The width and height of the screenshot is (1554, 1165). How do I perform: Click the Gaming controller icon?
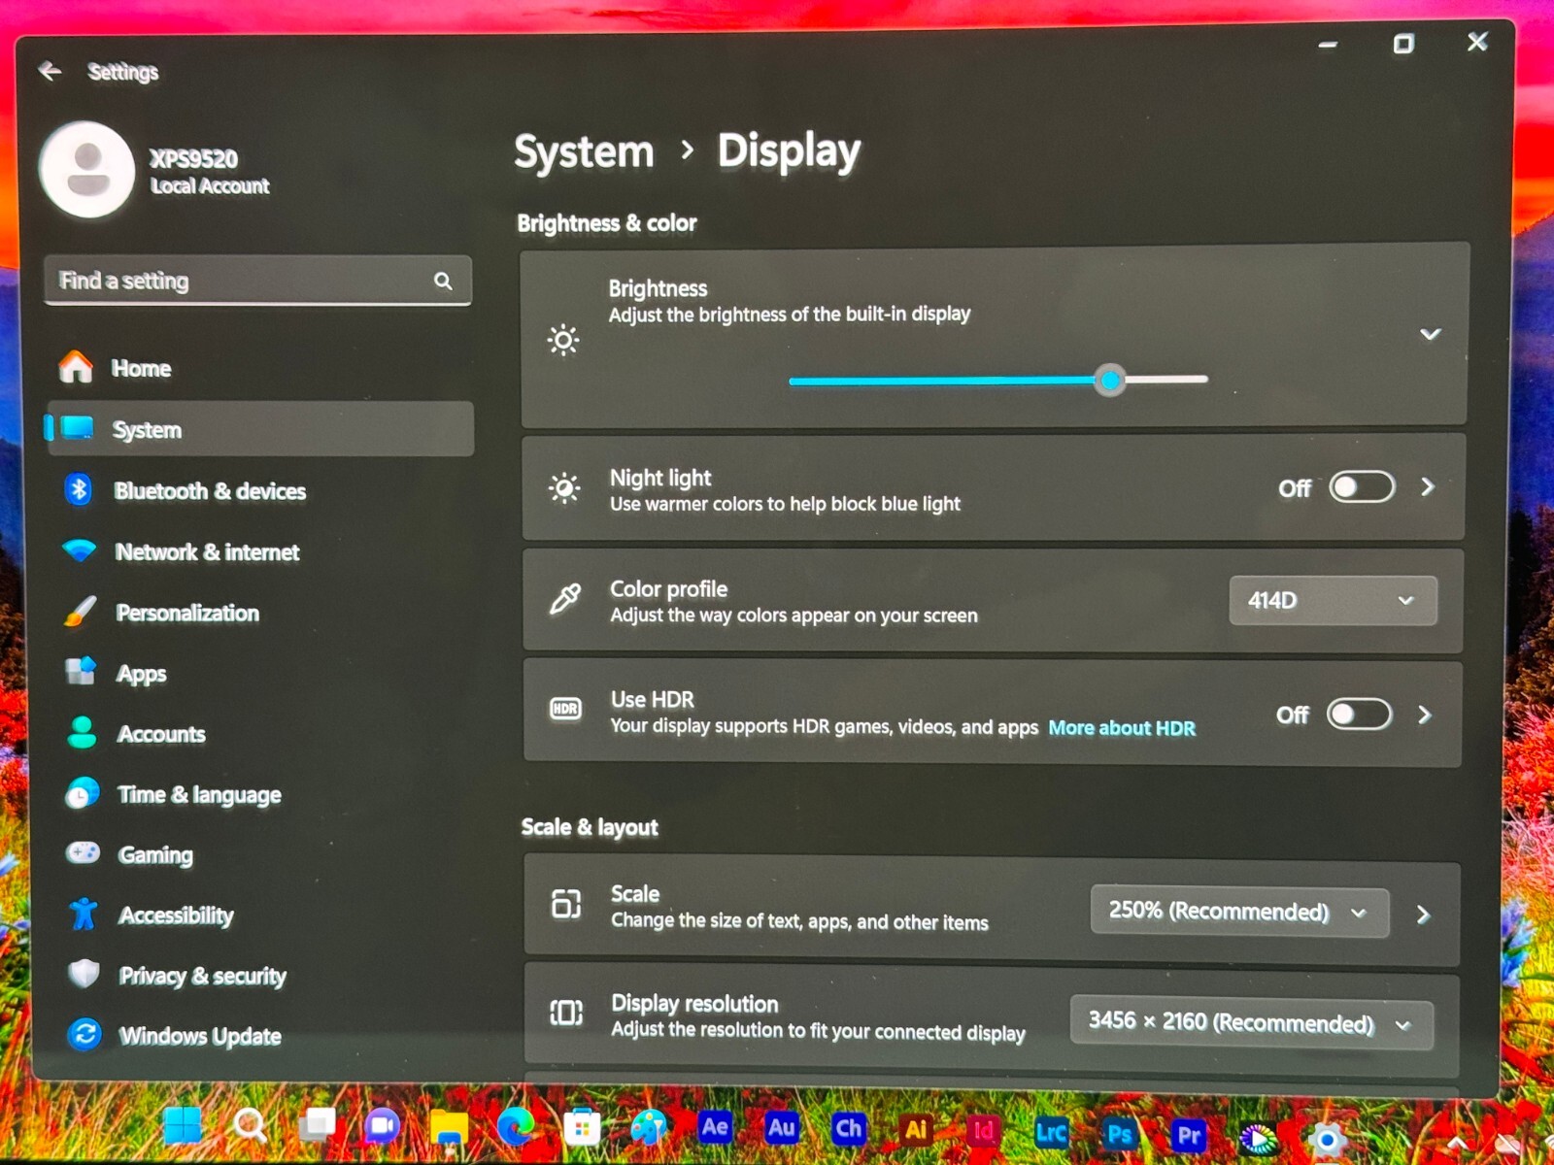[83, 852]
